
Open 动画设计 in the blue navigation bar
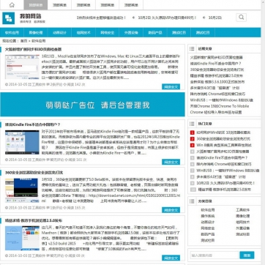click(x=59, y=32)
